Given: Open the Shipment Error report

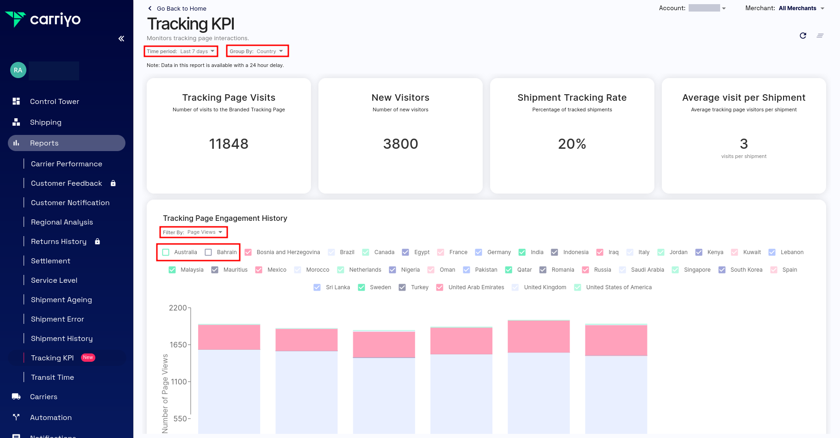Looking at the screenshot, I should click(57, 319).
